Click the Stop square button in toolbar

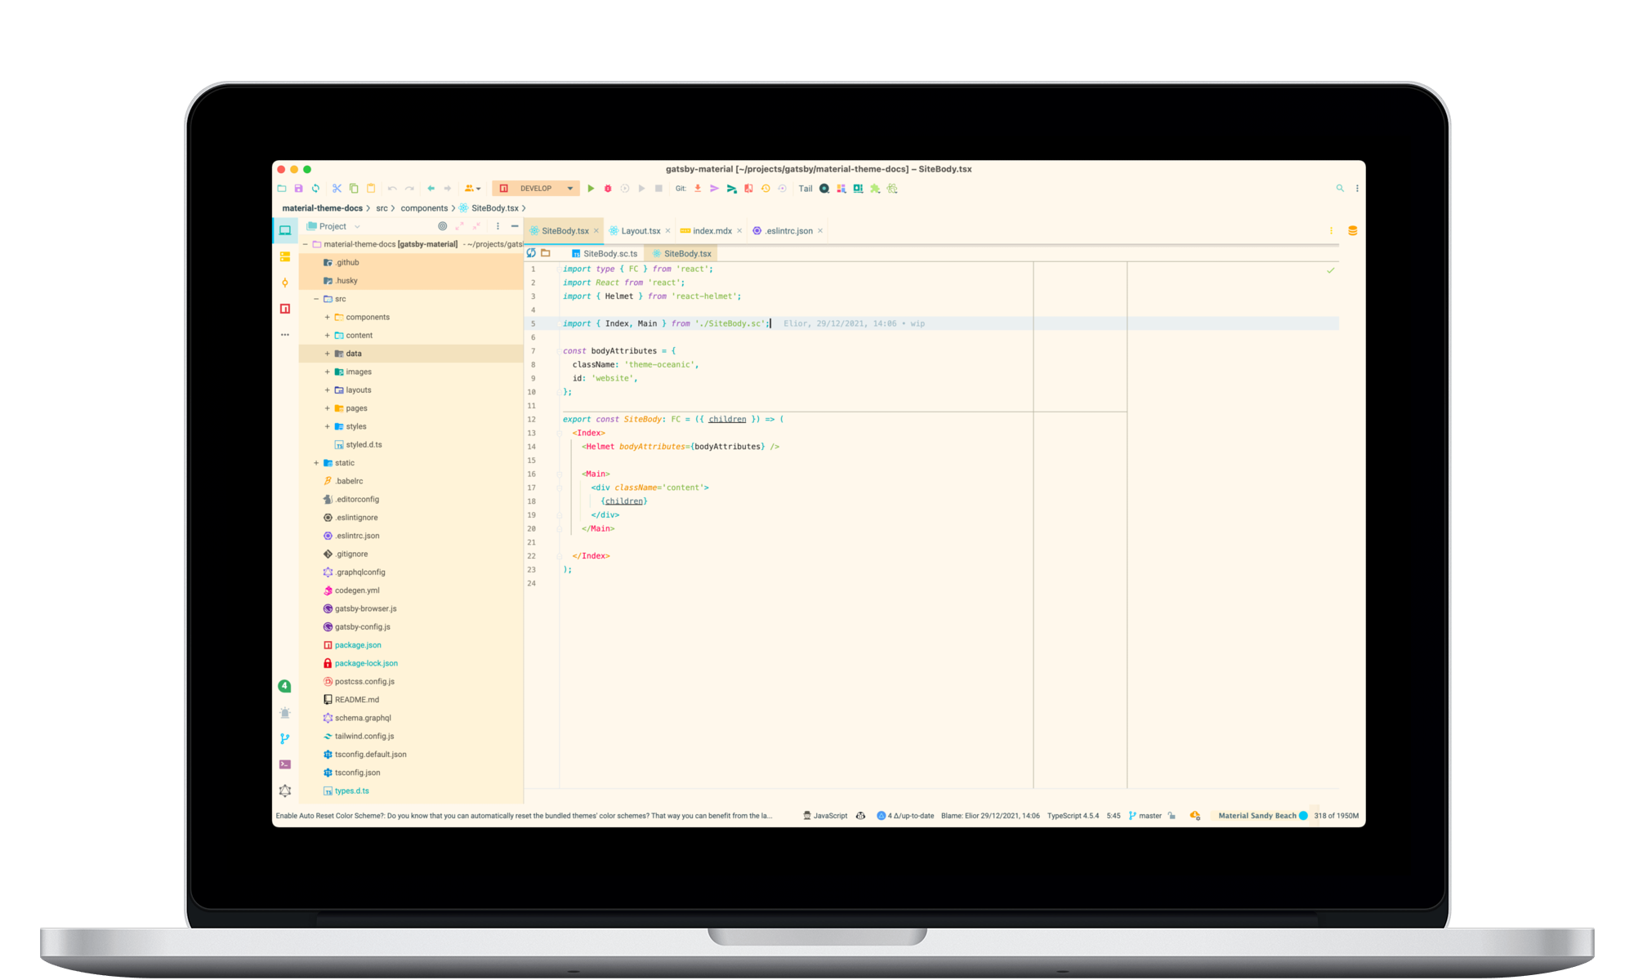coord(659,189)
